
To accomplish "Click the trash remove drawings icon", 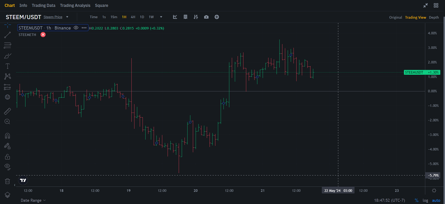I will coord(7,181).
